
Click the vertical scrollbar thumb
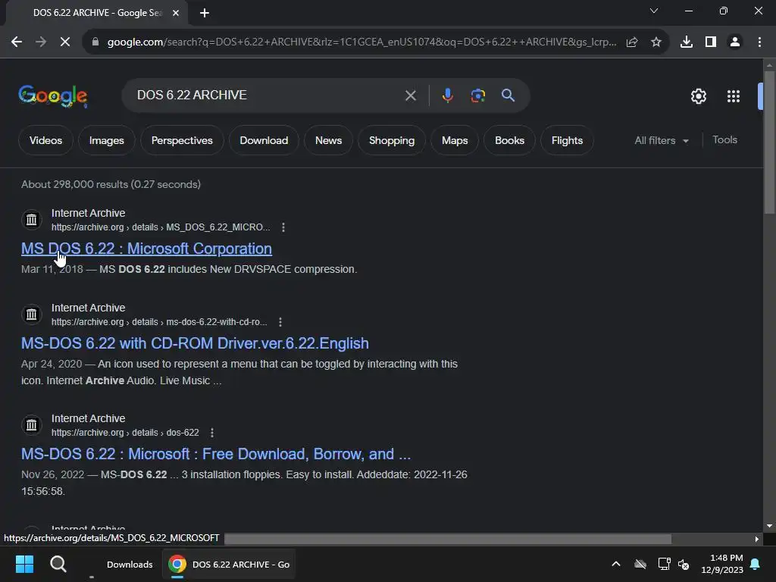click(769, 142)
